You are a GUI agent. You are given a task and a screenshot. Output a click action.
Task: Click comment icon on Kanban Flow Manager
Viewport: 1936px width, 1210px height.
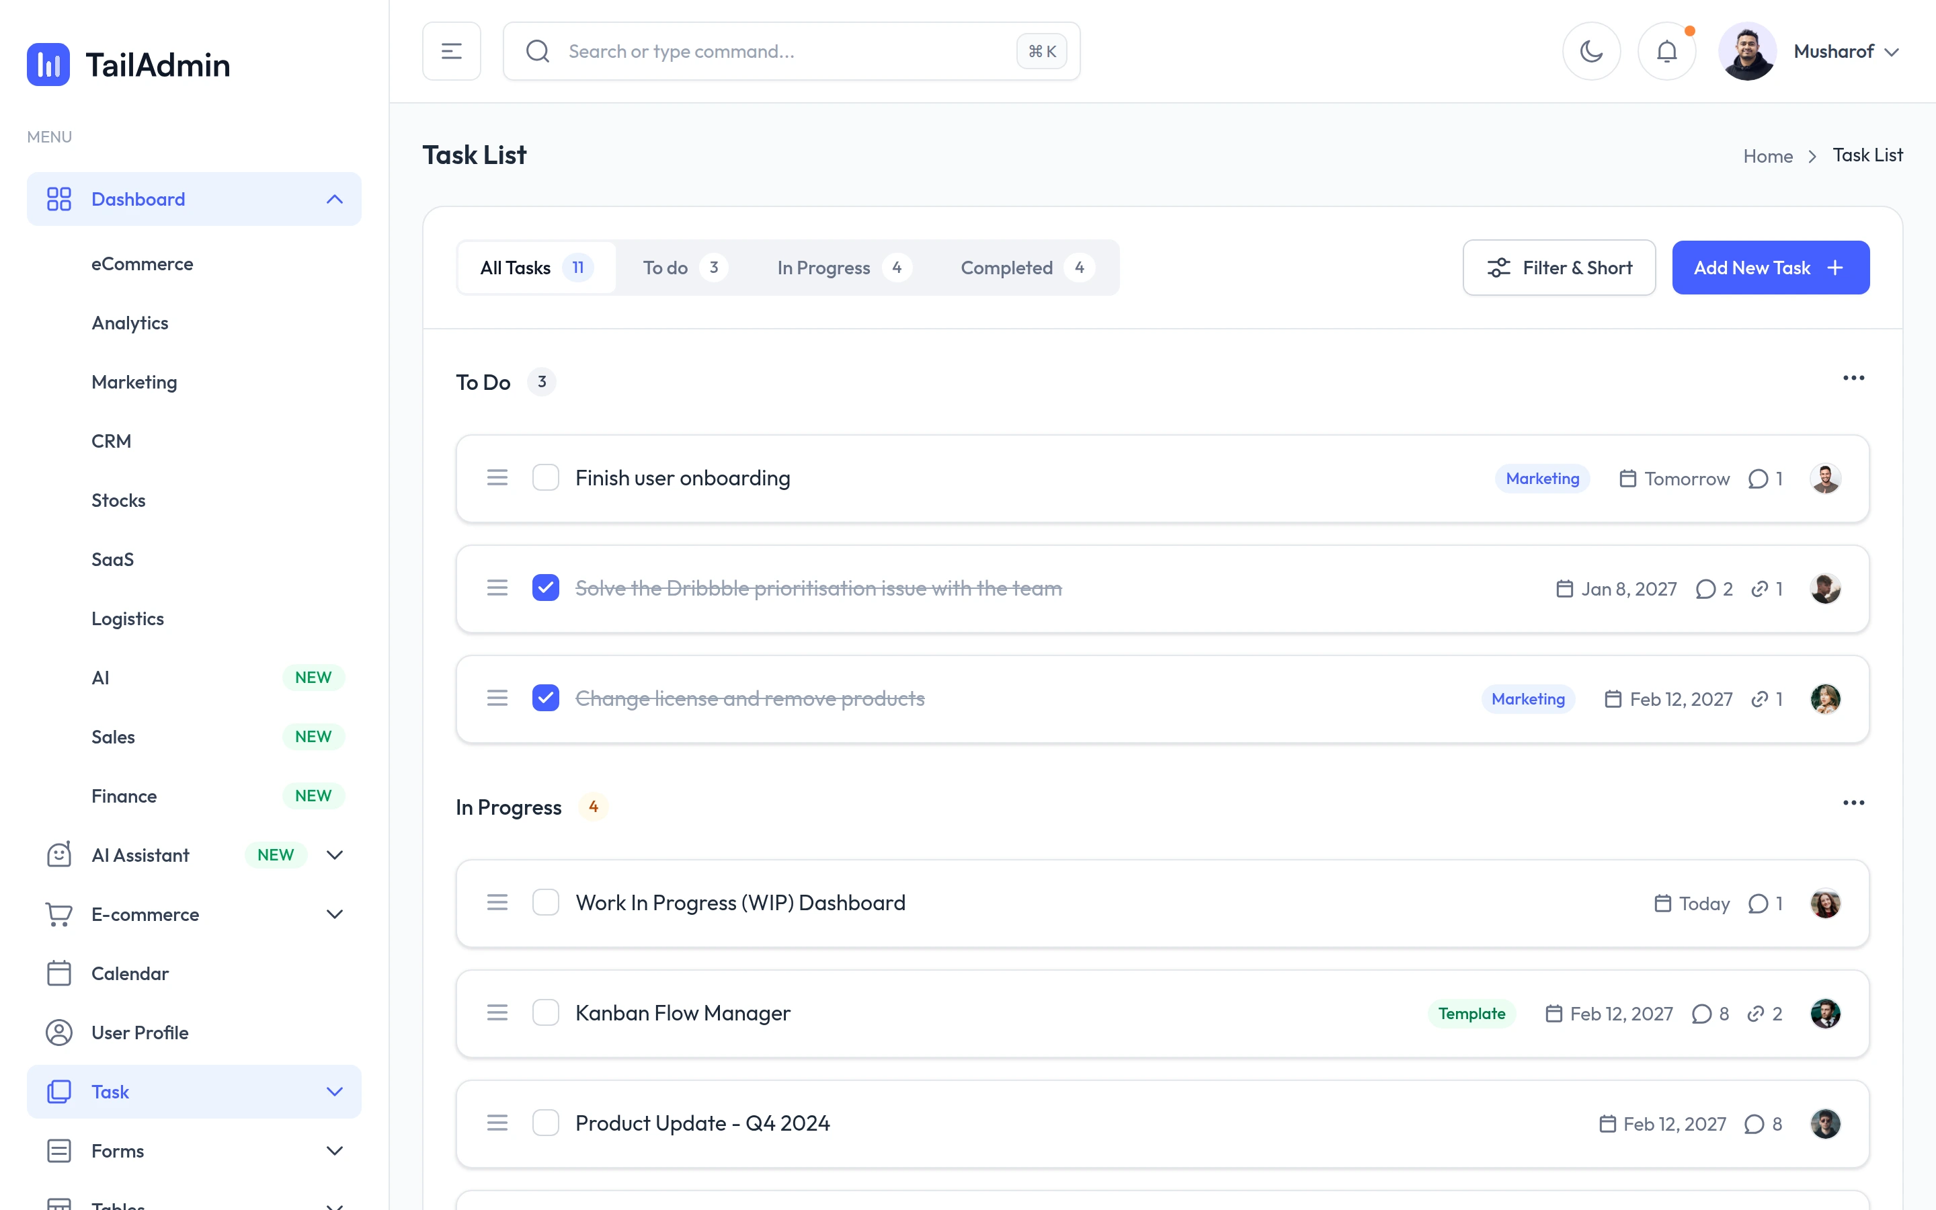tap(1701, 1014)
